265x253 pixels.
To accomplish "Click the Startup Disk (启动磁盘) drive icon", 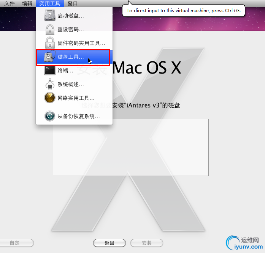I will [x=50, y=15].
